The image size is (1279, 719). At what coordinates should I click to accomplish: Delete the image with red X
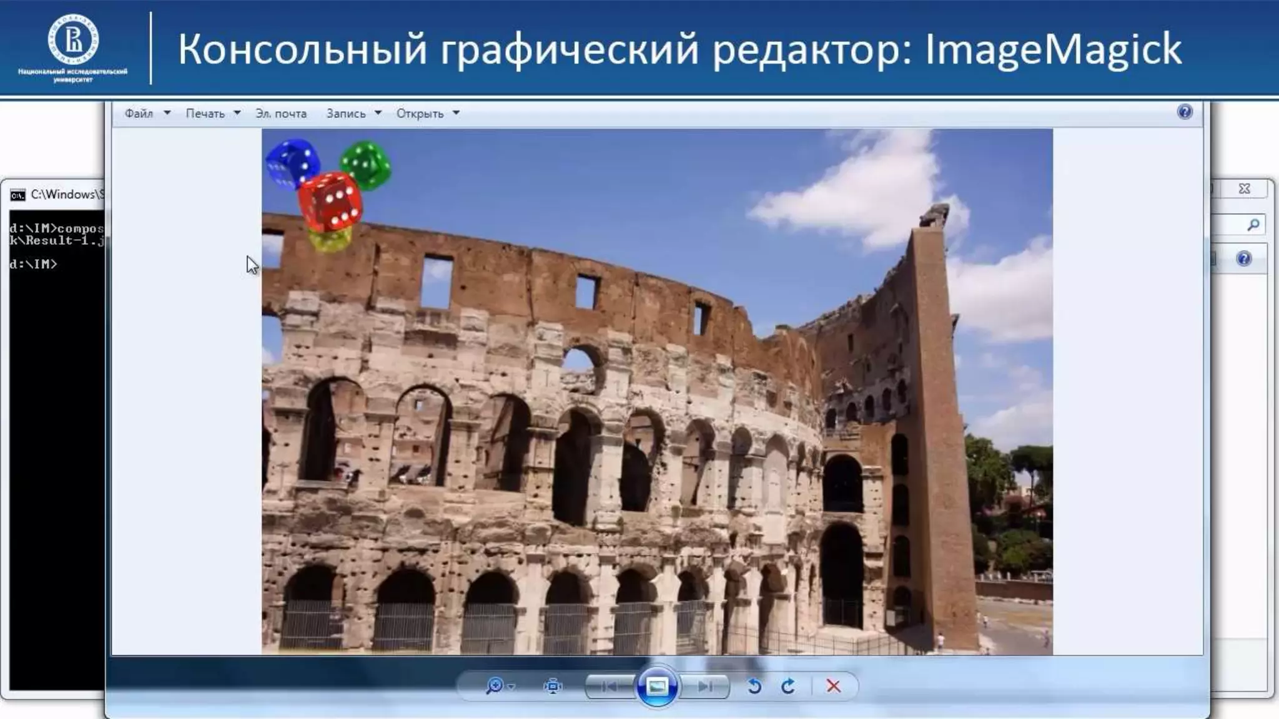pyautogui.click(x=833, y=686)
